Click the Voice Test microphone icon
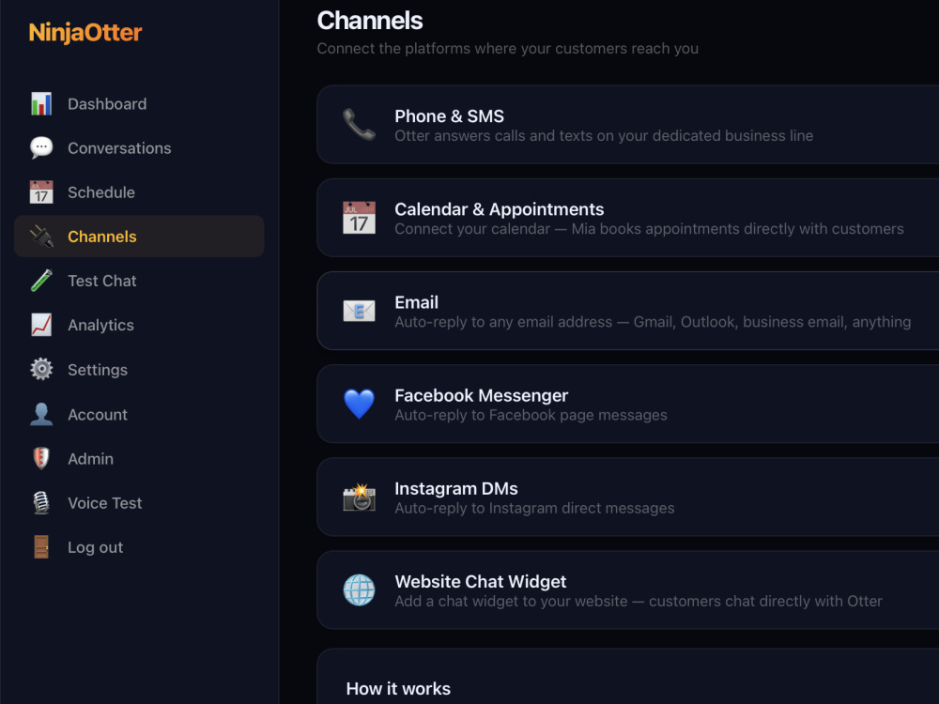Image resolution: width=939 pixels, height=704 pixels. pos(41,503)
